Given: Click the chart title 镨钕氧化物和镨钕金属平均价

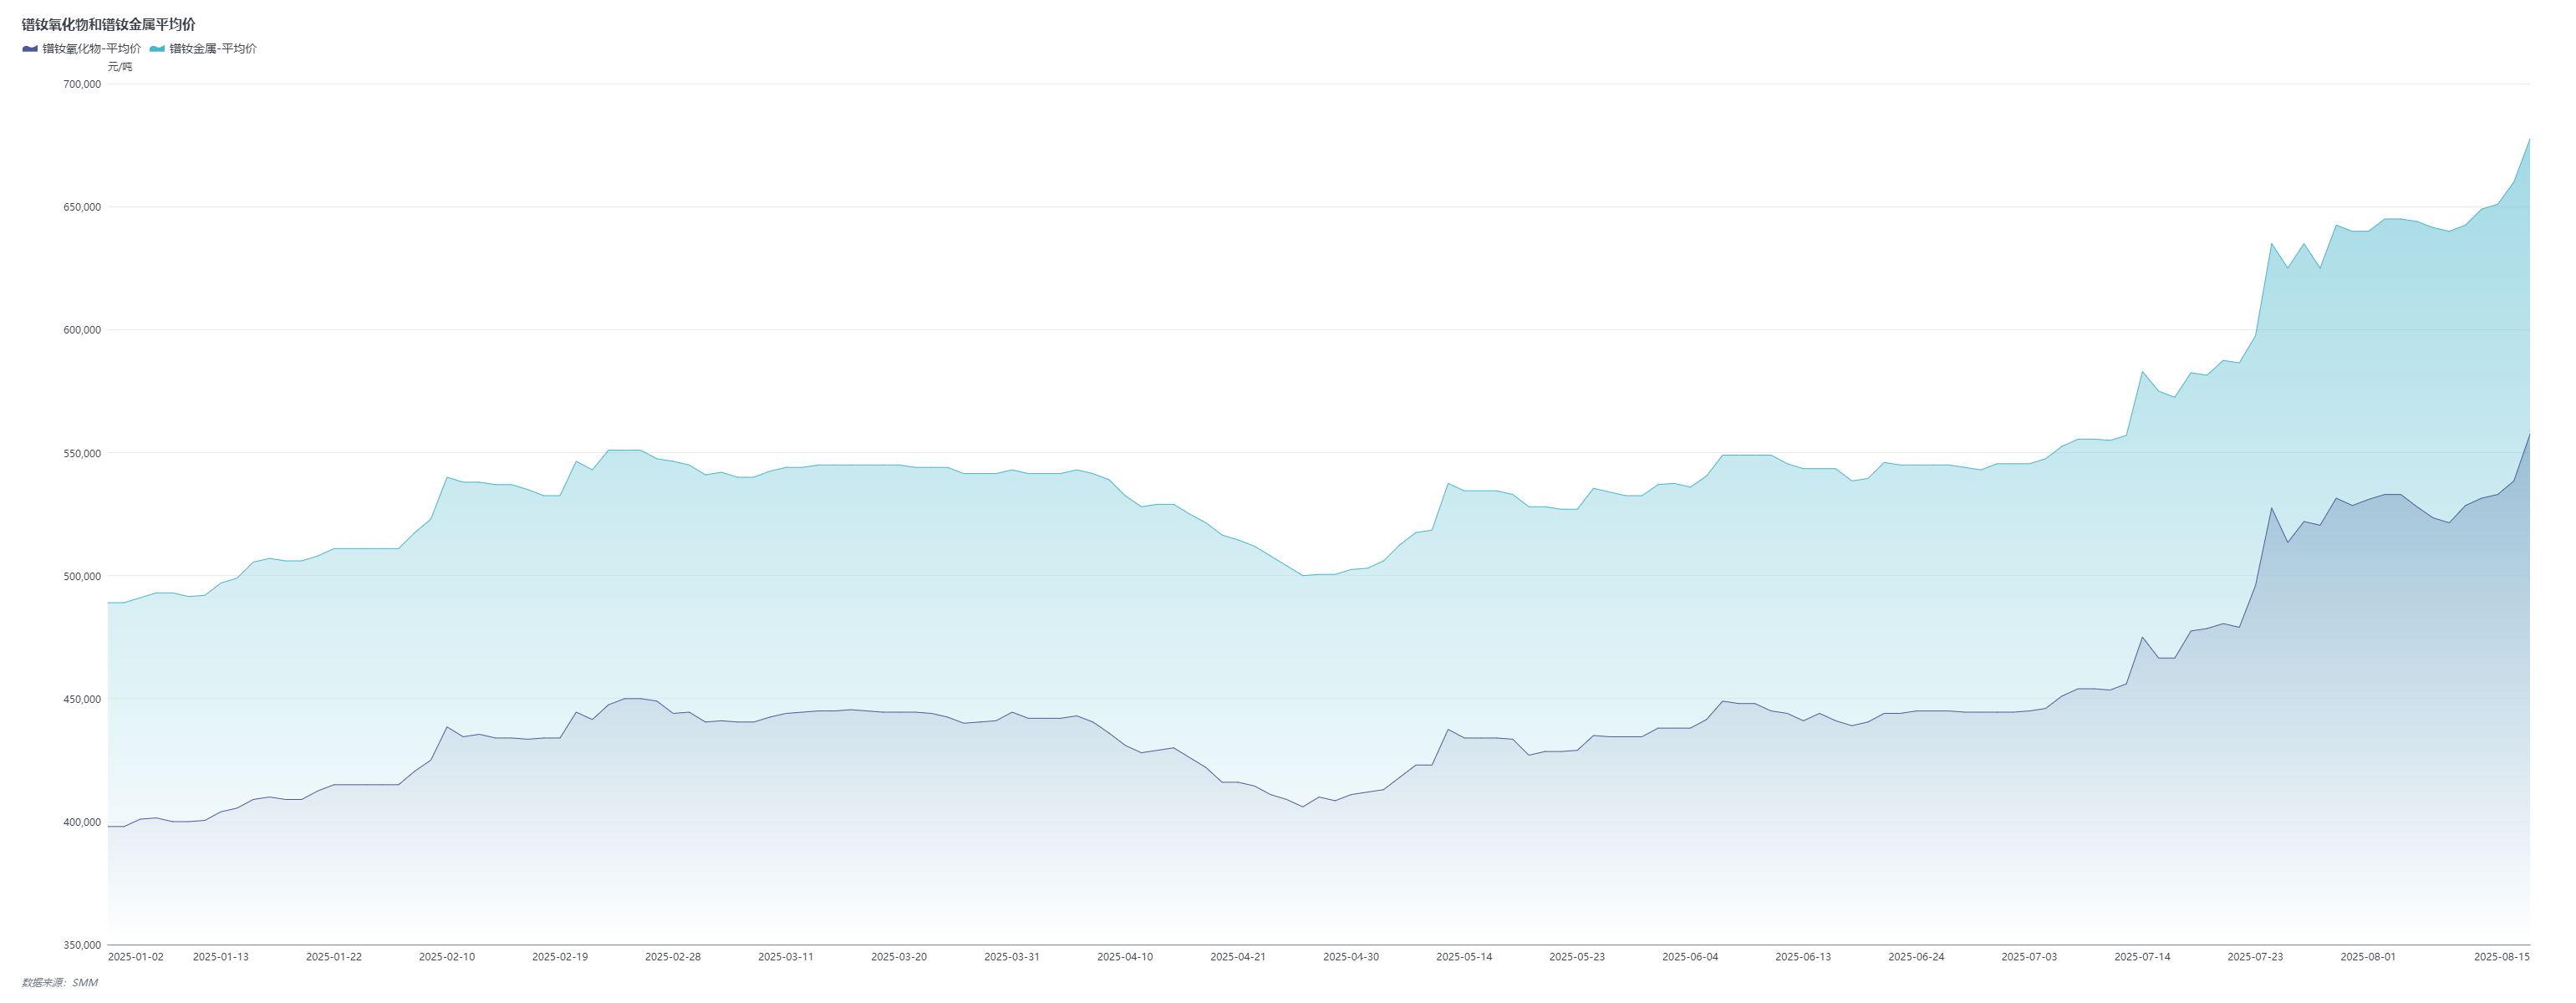Looking at the screenshot, I should pyautogui.click(x=109, y=24).
